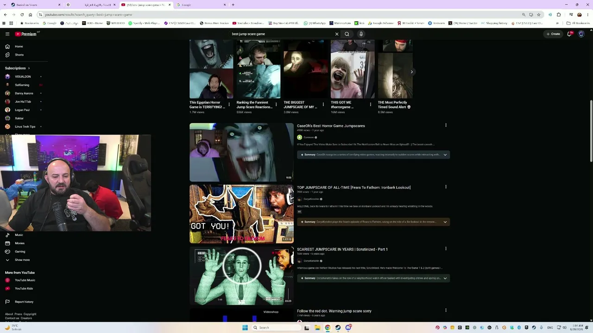Bookmark this page with the star
Image resolution: width=593 pixels, height=333 pixels.
coord(538,14)
